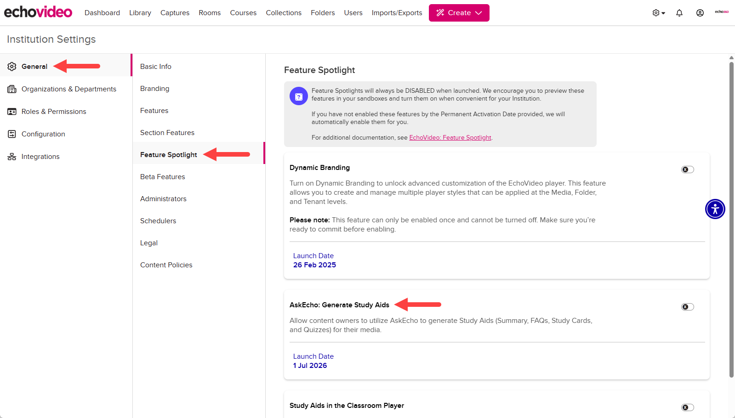This screenshot has width=735, height=418.
Task: Click the Configuration icon in sidebar
Action: [12, 134]
